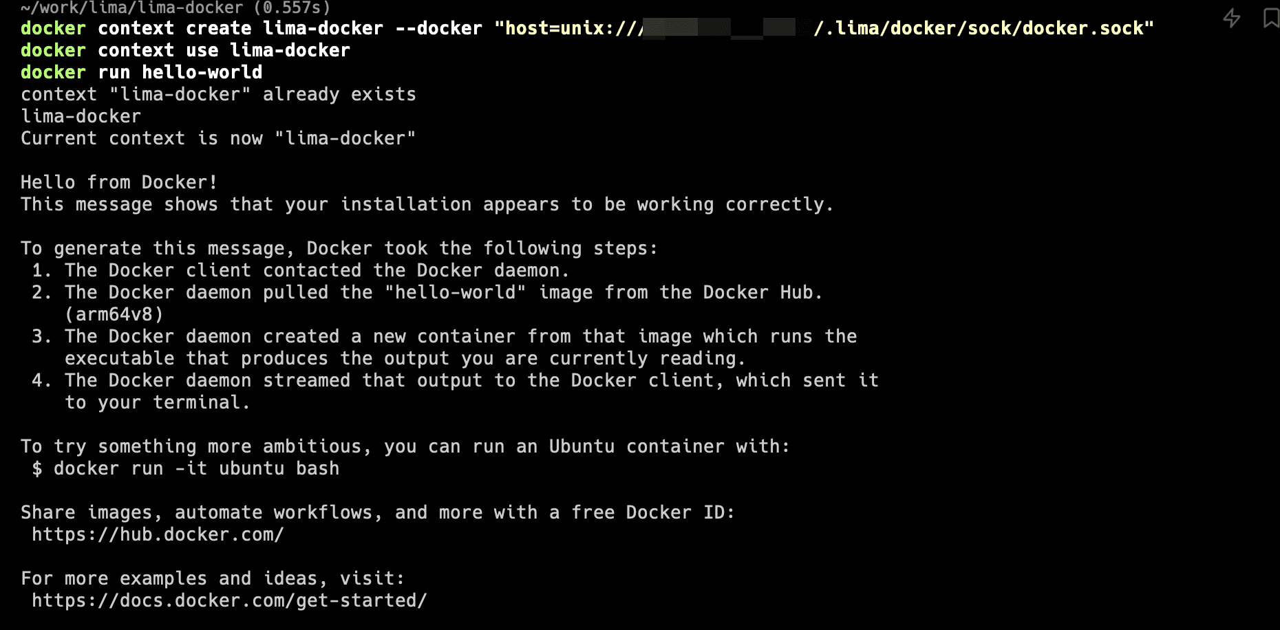Click step 4 about streamed output
The image size is (1280, 630).
point(456,391)
